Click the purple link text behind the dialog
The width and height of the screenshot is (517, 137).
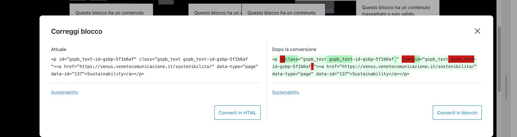point(329,10)
